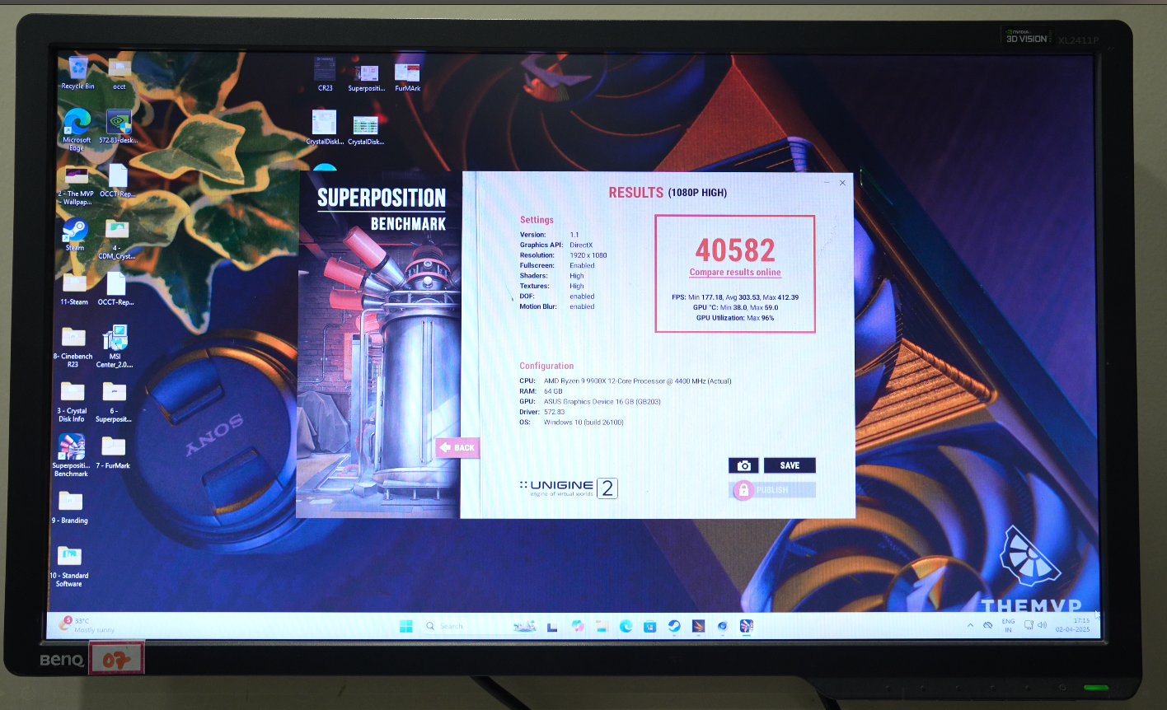Click the locked PUBLISH button
Image resolution: width=1167 pixels, height=710 pixels.
772,490
